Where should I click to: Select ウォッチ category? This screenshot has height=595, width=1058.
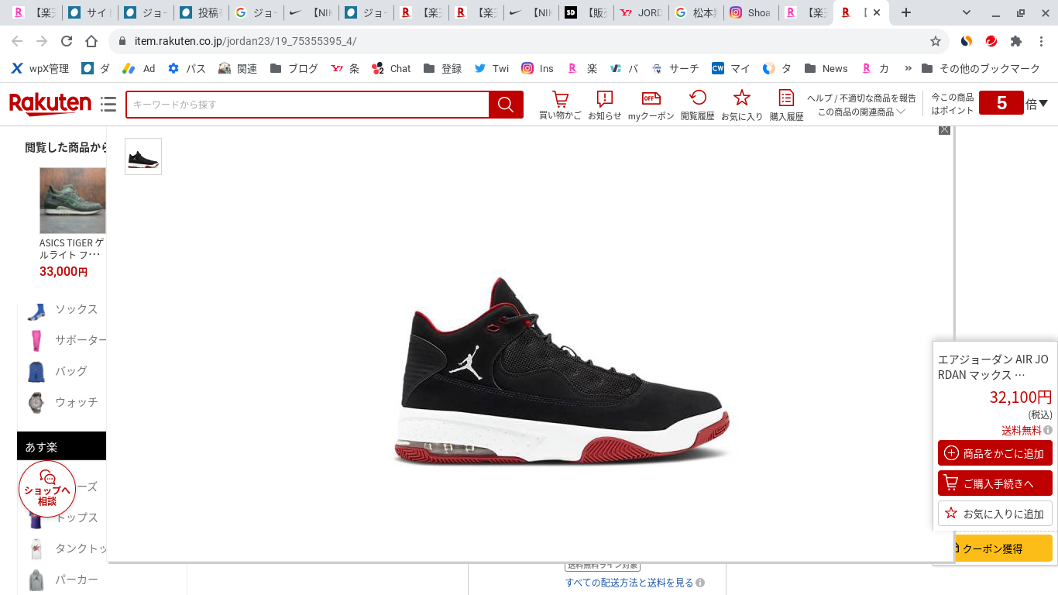[x=76, y=402]
